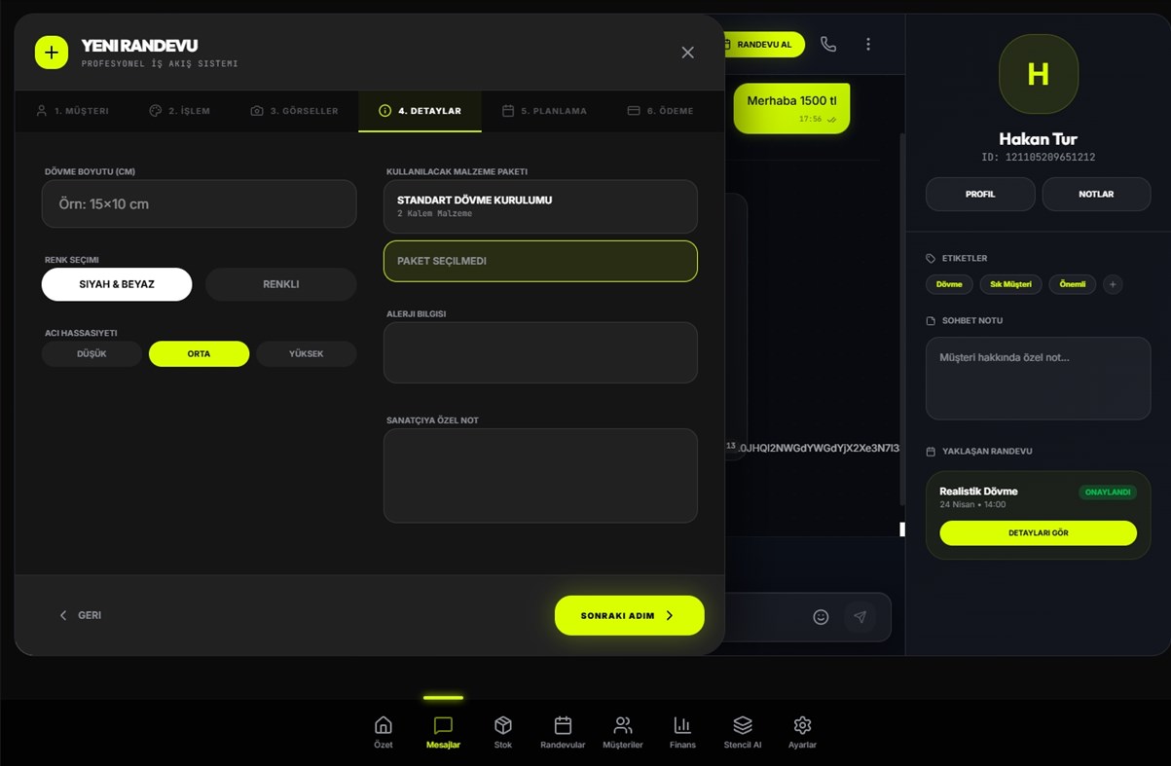The height and width of the screenshot is (766, 1171).
Task: Focus the Sohbet Notu text area
Action: 1038,379
